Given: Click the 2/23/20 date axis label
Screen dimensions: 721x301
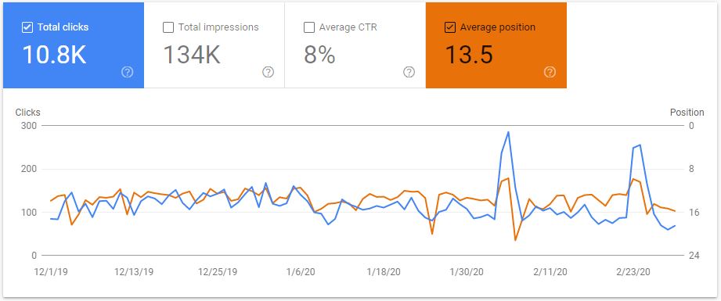Looking at the screenshot, I should pos(633,271).
